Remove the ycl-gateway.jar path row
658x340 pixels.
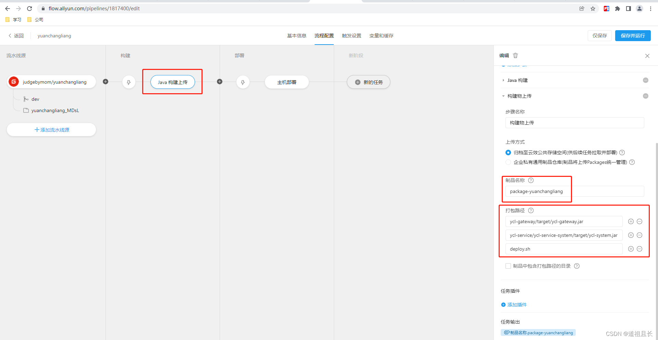639,221
